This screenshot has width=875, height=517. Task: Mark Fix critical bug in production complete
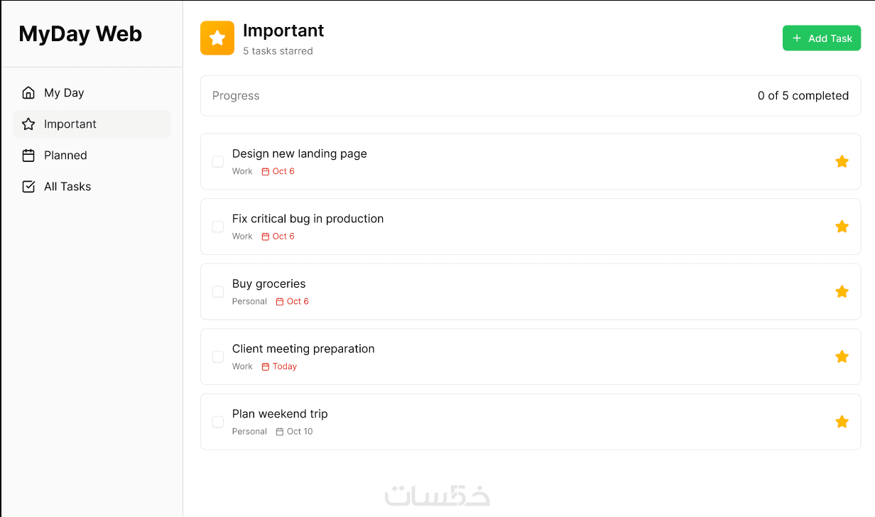click(x=218, y=227)
